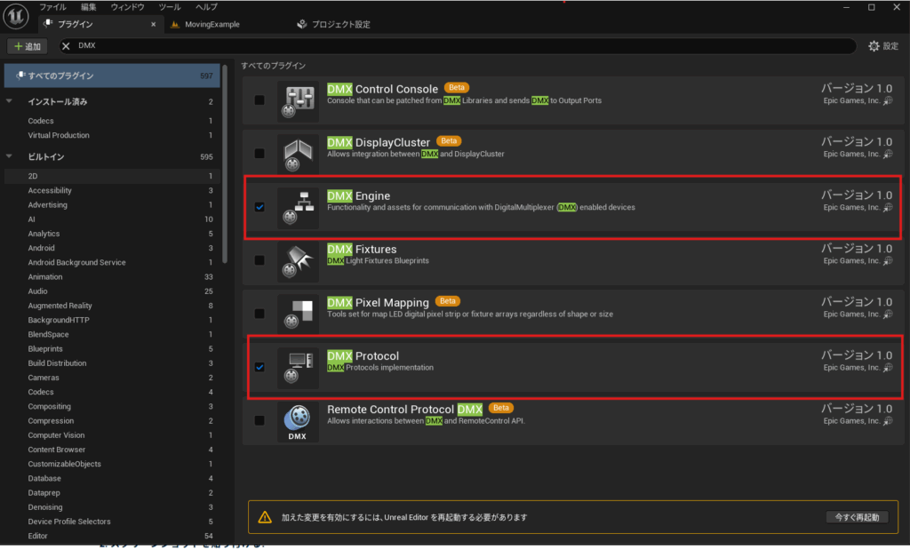Click the Unreal Engine logo icon
Screen dimensions: 910x550
[x=16, y=16]
